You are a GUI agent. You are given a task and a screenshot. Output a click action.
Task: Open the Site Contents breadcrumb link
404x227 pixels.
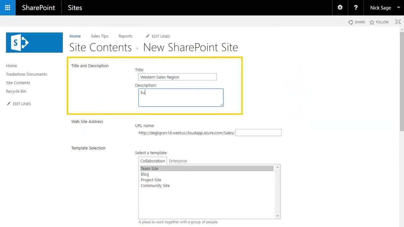[100, 47]
